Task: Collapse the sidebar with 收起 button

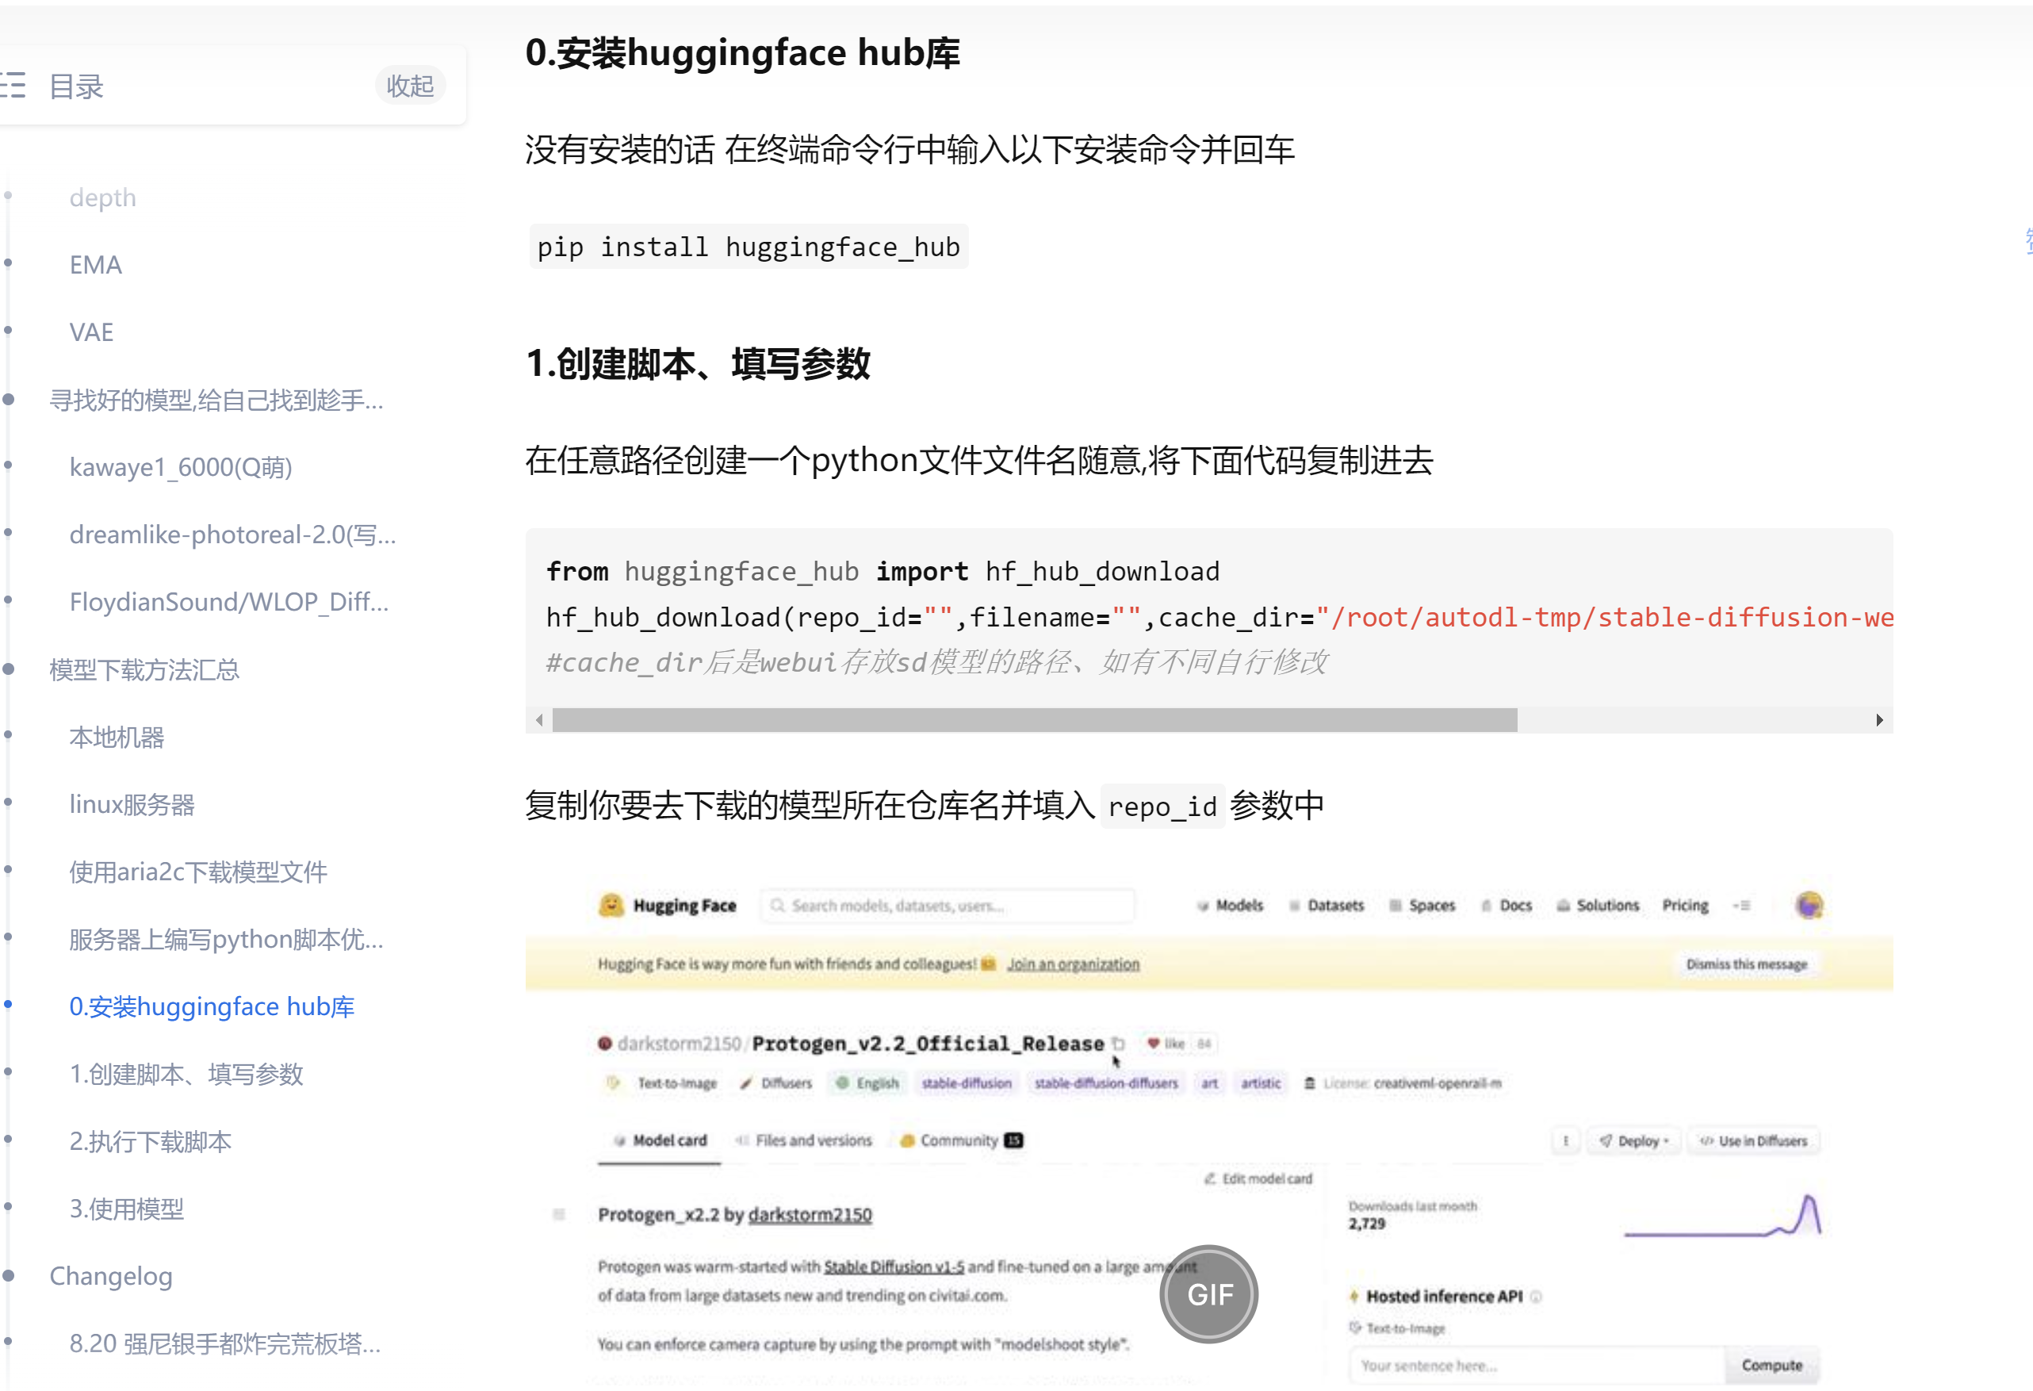Action: pyautogui.click(x=409, y=86)
